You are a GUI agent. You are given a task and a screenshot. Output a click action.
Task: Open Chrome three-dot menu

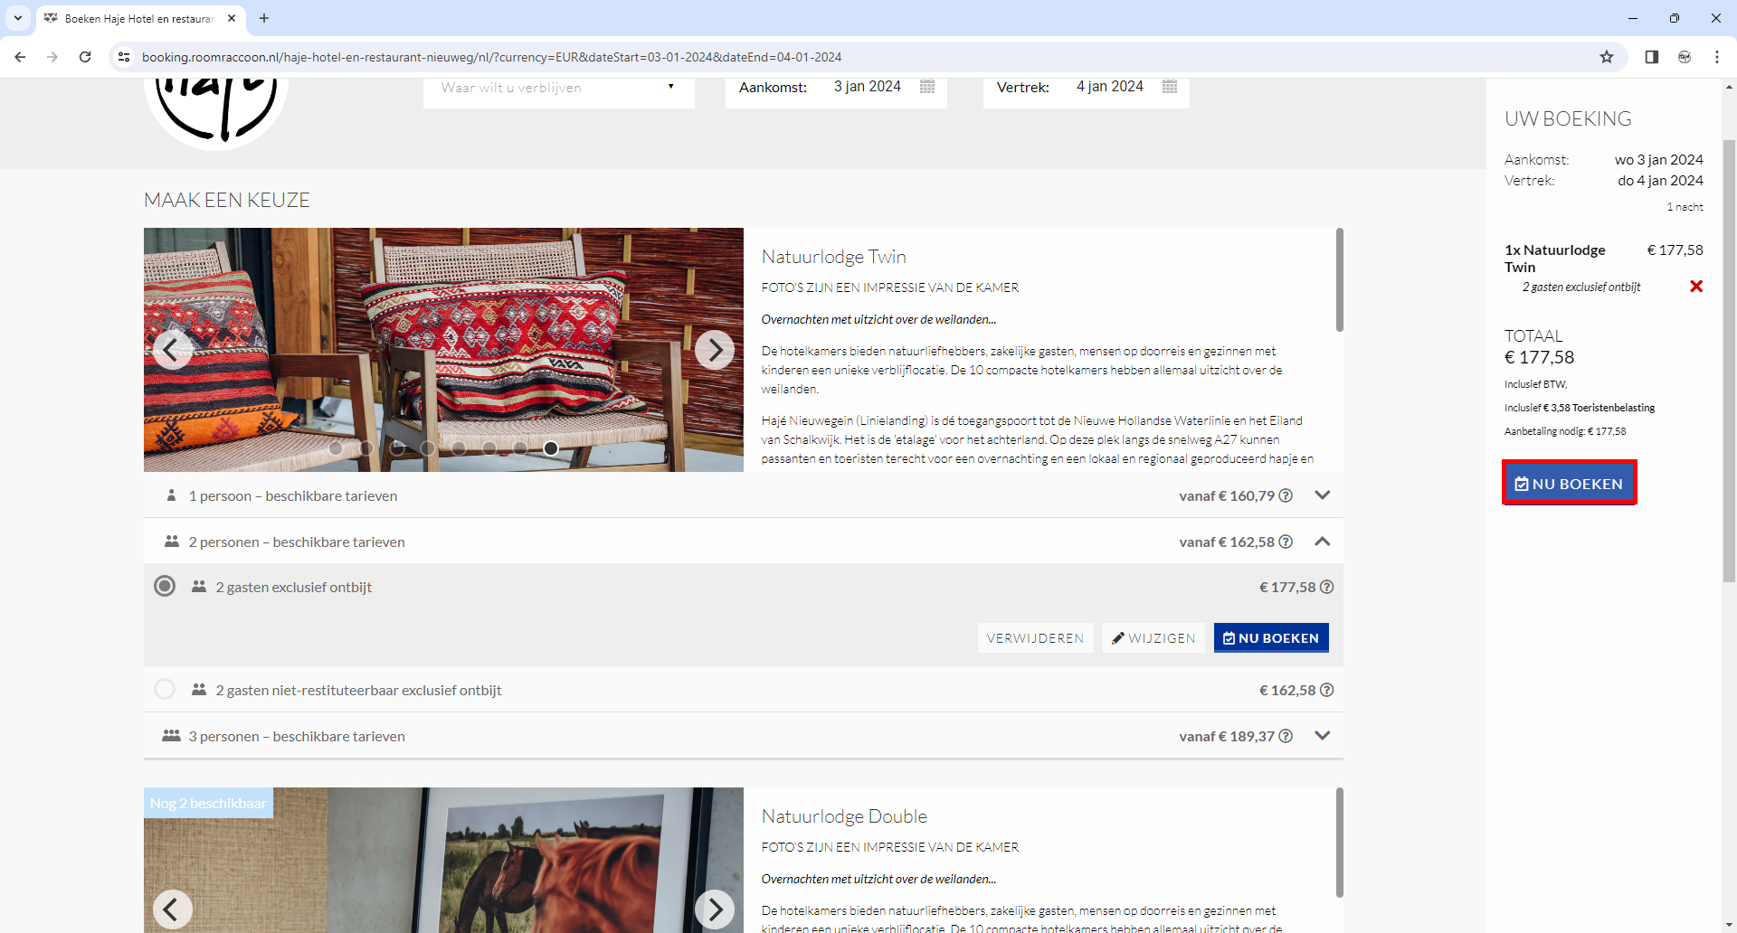tap(1716, 57)
